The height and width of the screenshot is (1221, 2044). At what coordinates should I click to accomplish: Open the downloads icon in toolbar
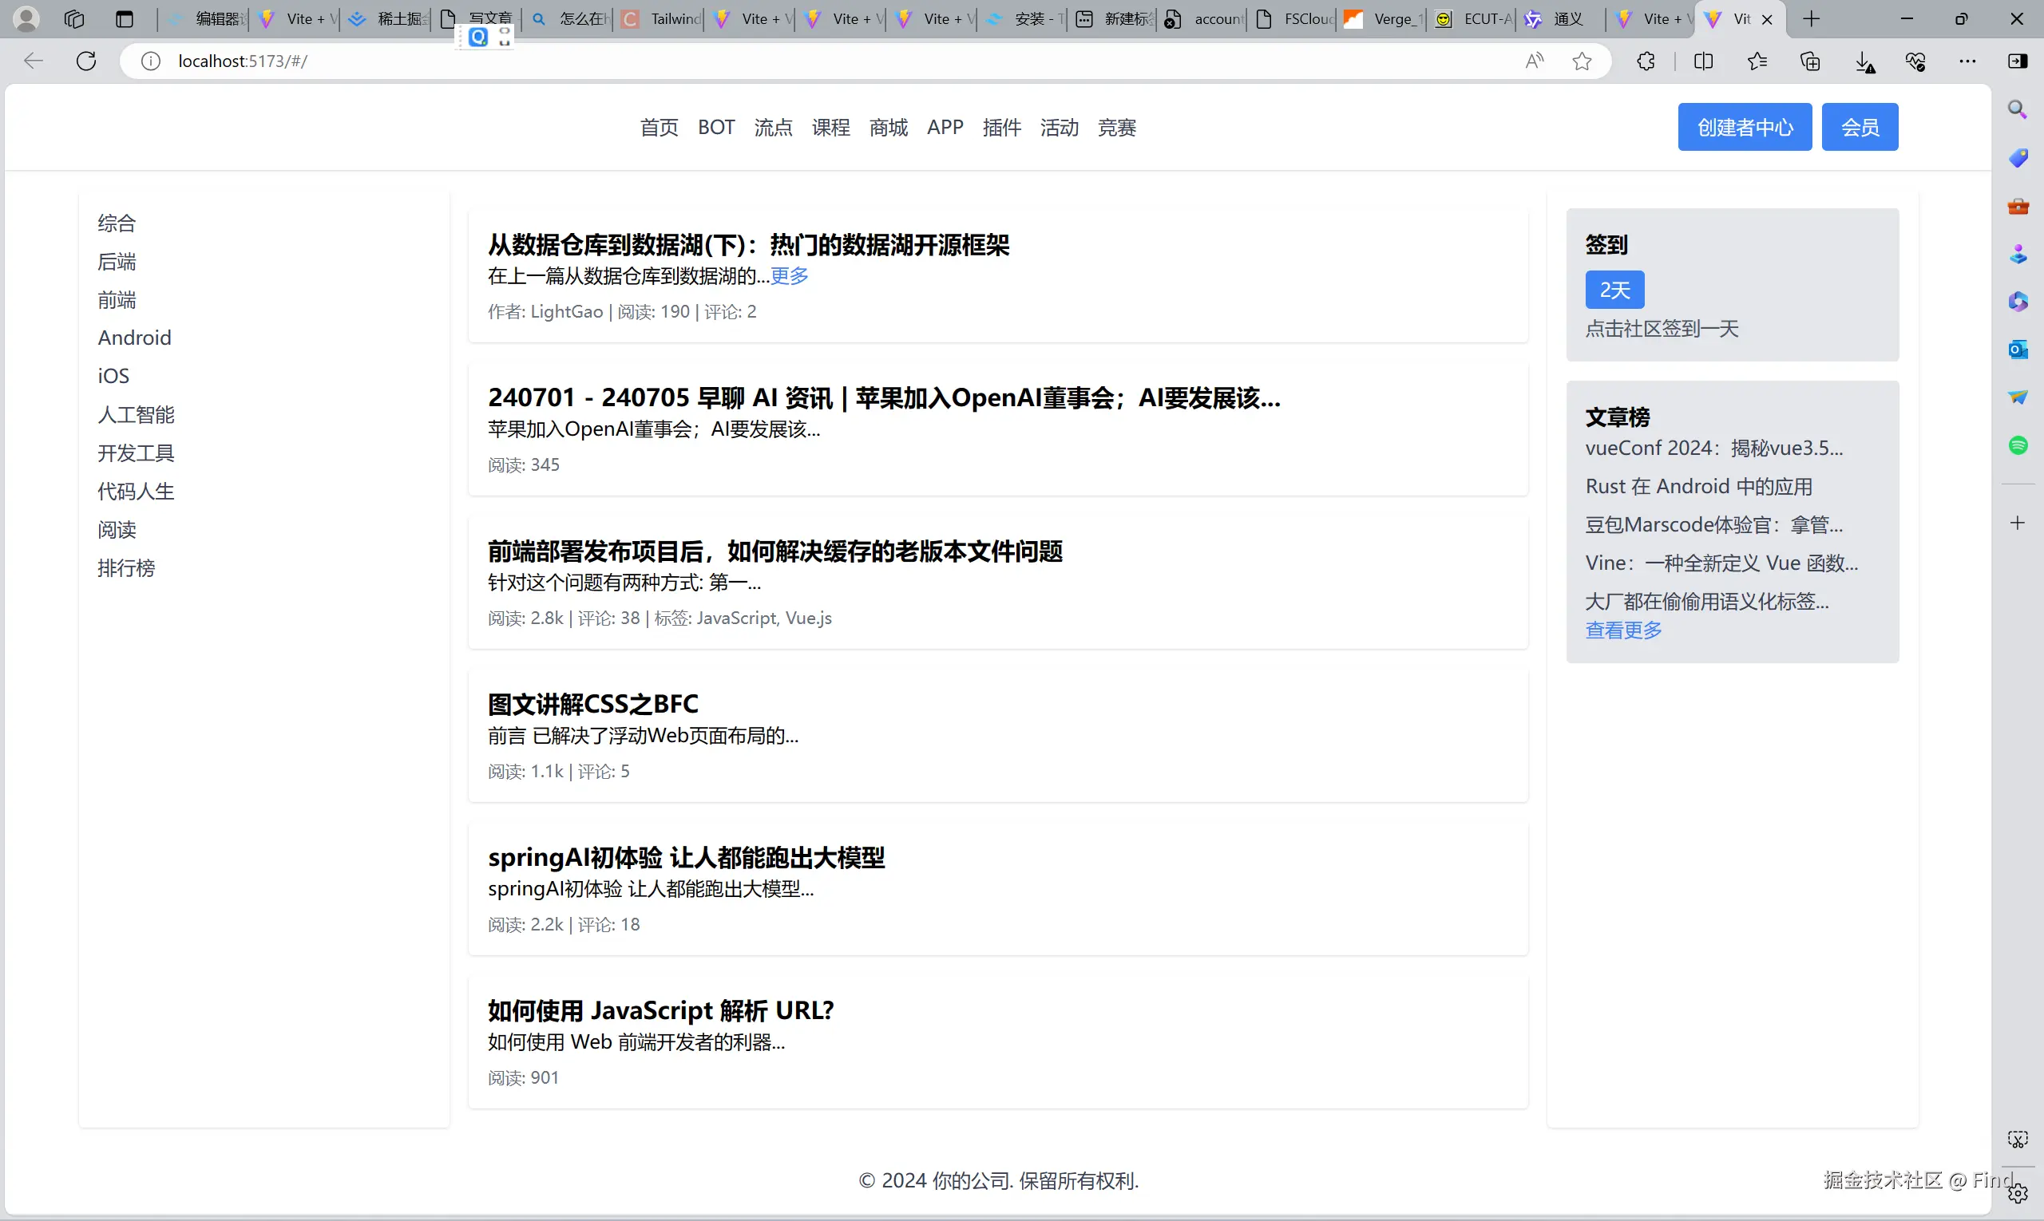[x=1864, y=61]
